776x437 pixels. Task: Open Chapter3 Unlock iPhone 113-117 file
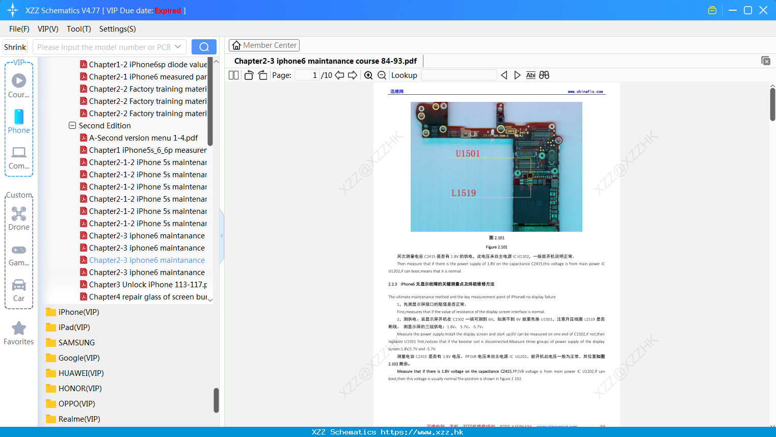point(144,284)
